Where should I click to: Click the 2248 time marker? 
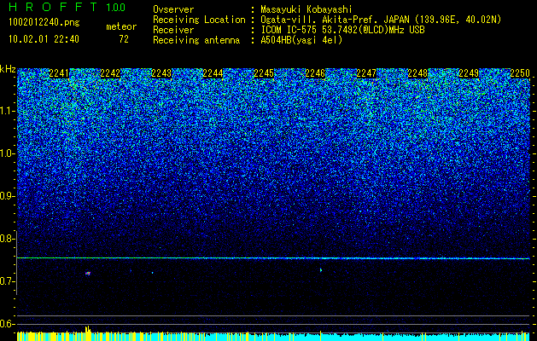point(417,72)
